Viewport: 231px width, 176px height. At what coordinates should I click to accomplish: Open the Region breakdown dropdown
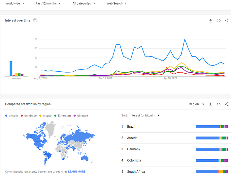pos(197,104)
